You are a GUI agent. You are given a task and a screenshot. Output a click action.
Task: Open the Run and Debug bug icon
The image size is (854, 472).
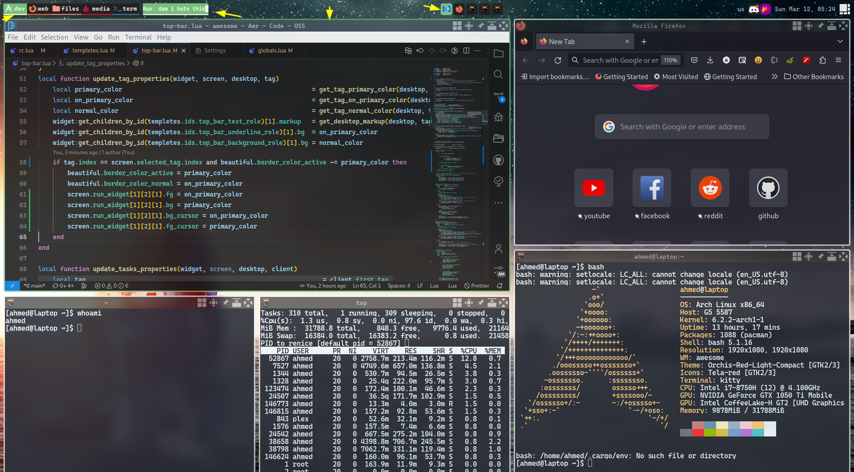pos(499,117)
